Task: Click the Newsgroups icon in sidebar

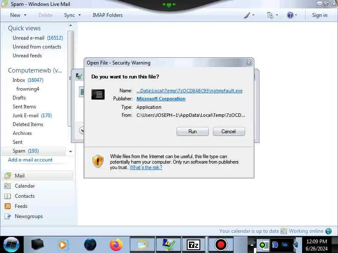Action: click(x=8, y=216)
